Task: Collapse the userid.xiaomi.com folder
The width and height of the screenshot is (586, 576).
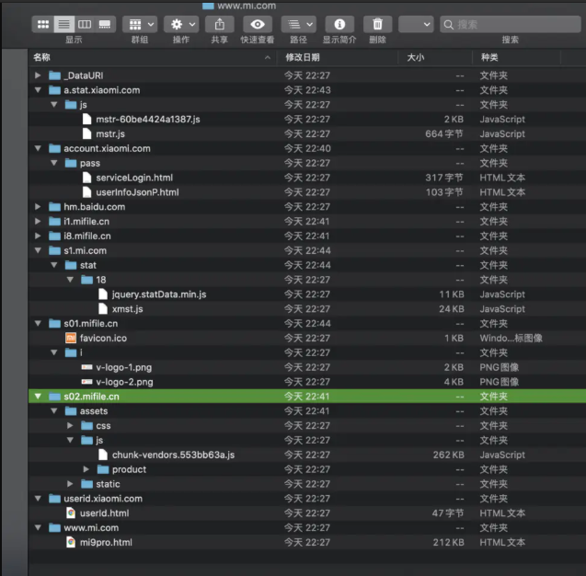Action: point(38,499)
